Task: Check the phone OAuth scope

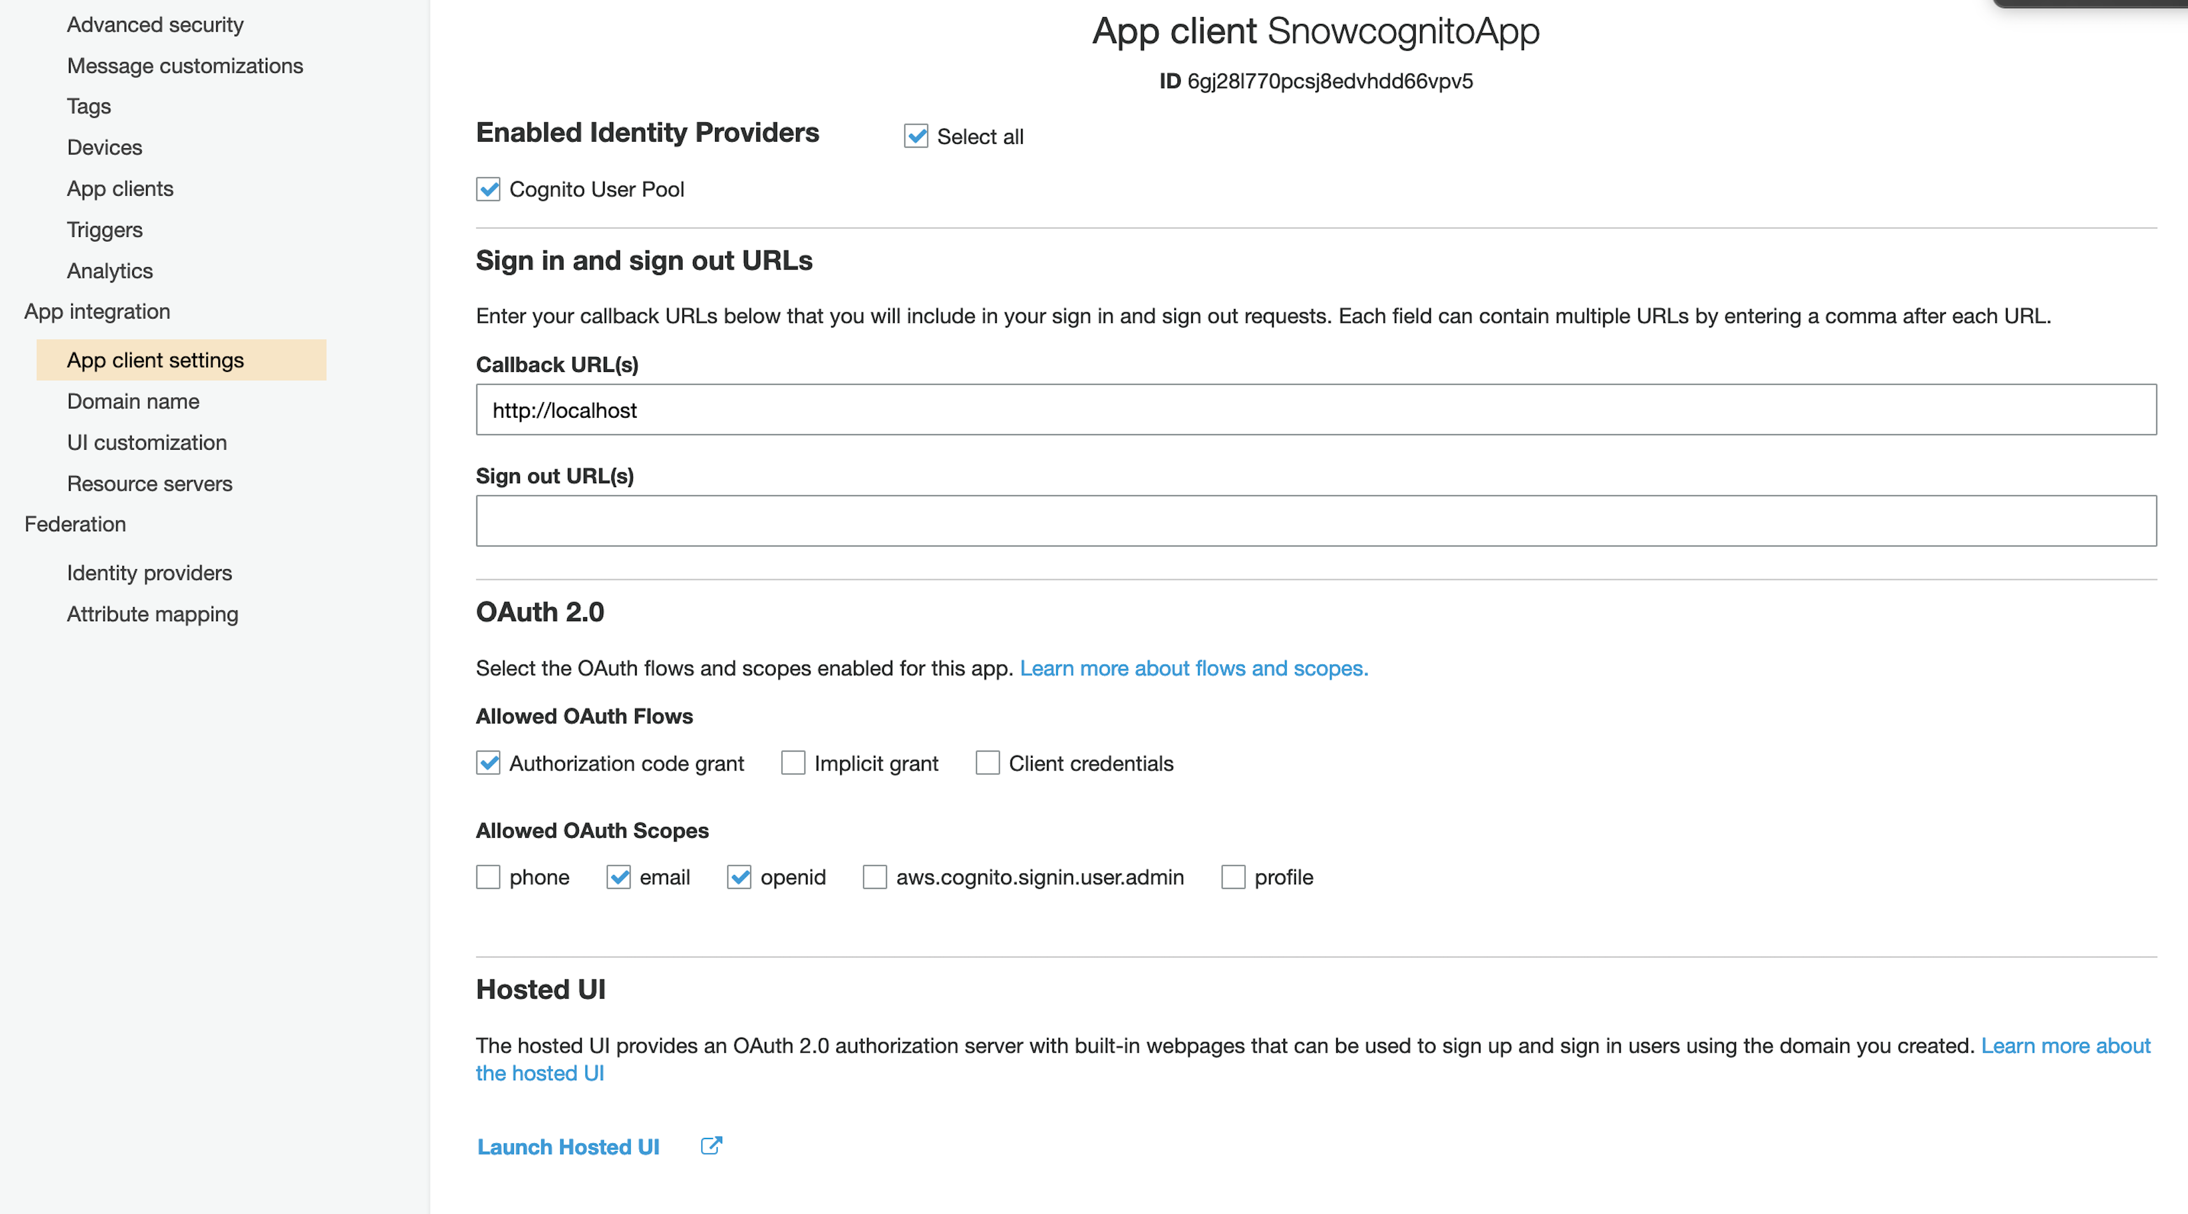Action: 488,877
